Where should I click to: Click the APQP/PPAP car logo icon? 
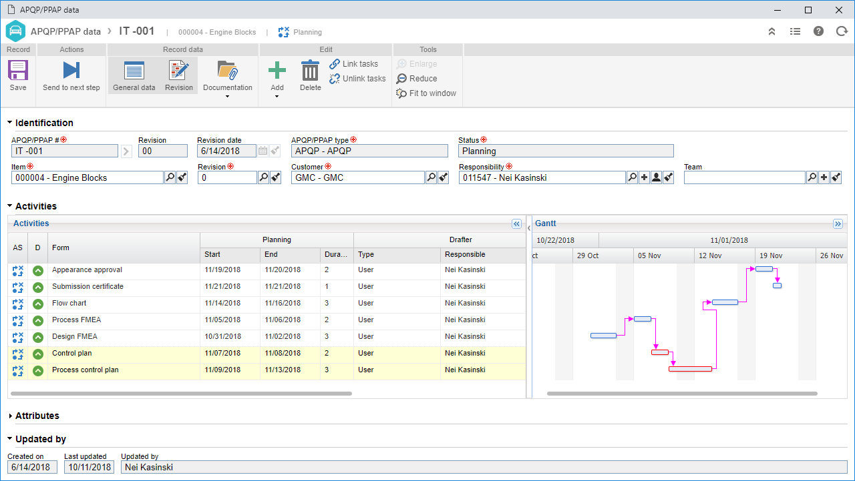[15, 31]
